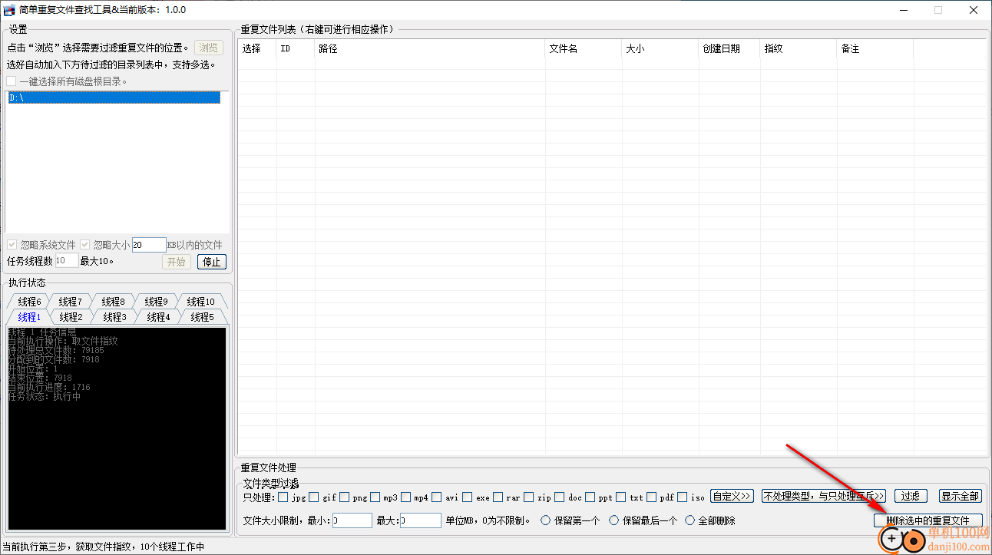Click the 指纹 column header
The image size is (992, 555).
[799, 48]
